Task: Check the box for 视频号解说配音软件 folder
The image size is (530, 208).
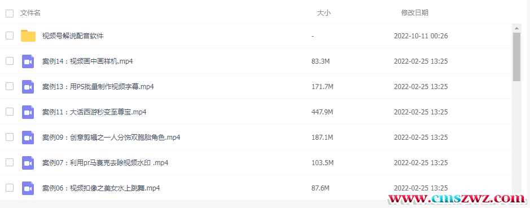Action: point(10,36)
